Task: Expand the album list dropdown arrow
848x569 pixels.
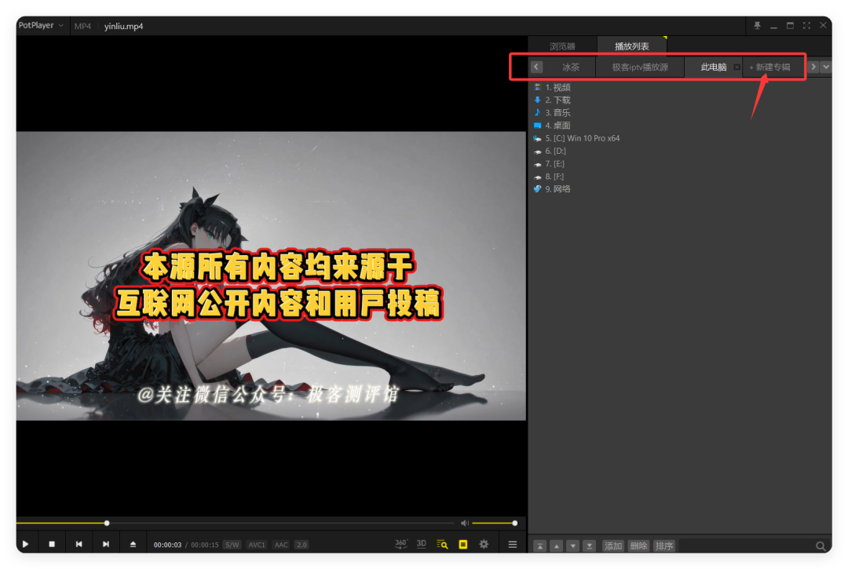Action: click(826, 67)
